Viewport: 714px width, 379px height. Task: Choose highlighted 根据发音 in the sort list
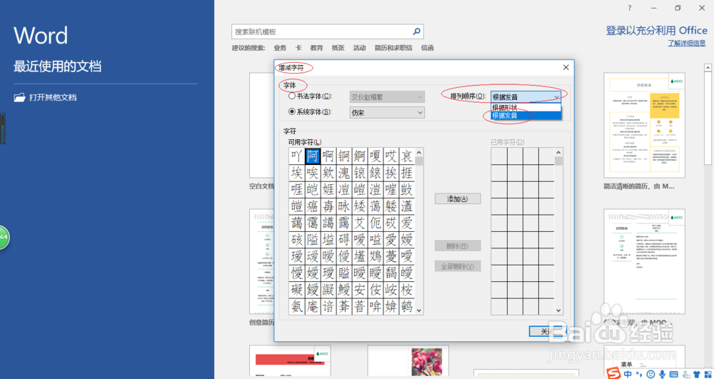coord(526,116)
